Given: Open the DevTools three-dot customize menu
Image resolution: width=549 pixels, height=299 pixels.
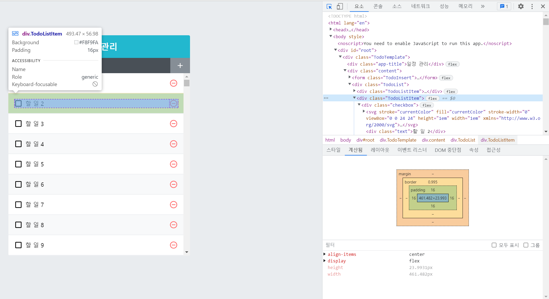Looking at the screenshot, I should click(x=532, y=6).
